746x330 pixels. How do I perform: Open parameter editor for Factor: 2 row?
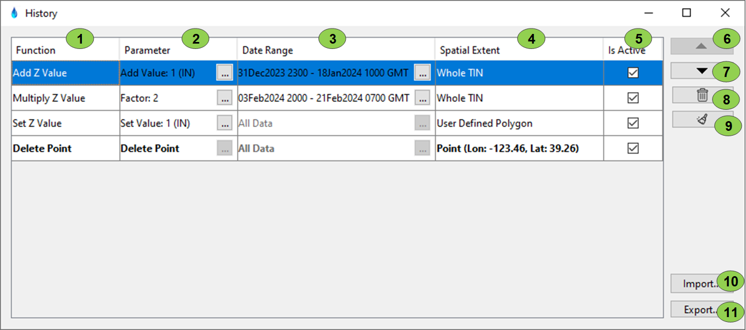point(225,98)
